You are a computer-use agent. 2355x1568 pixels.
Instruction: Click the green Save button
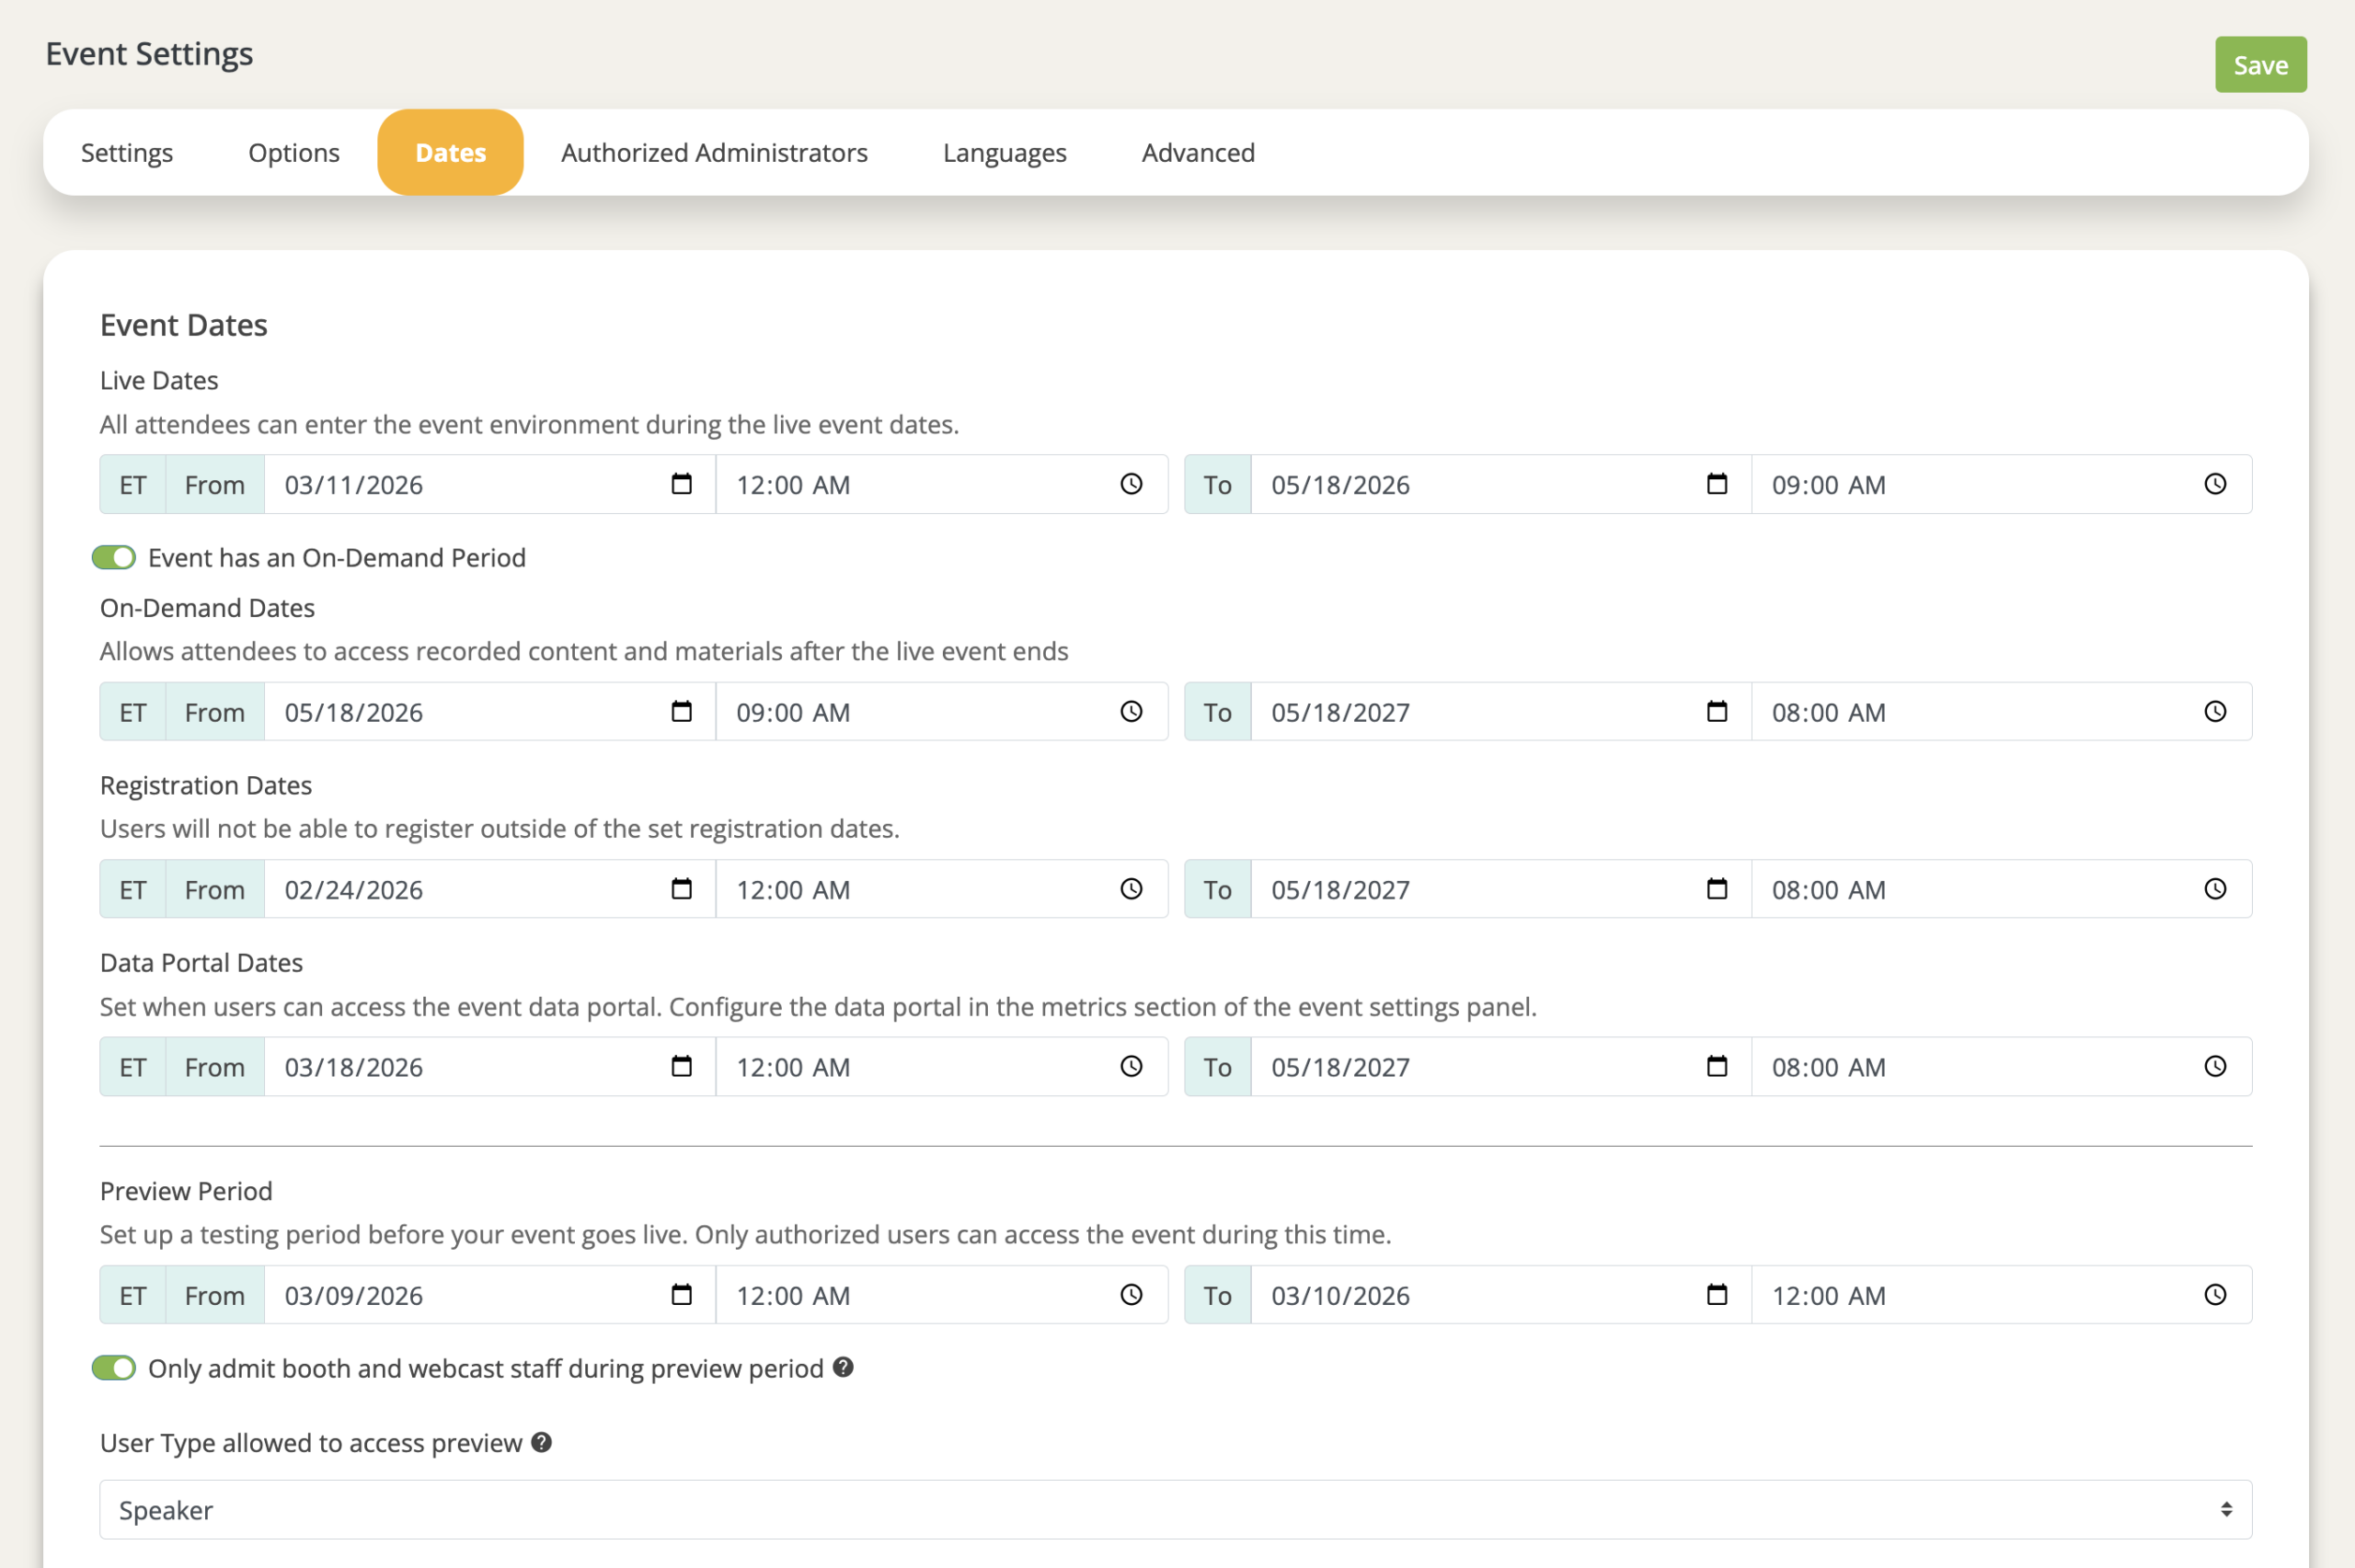(2259, 65)
